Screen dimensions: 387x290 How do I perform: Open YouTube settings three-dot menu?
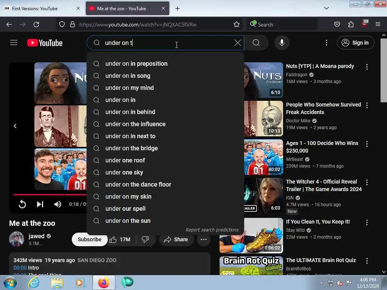(326, 43)
